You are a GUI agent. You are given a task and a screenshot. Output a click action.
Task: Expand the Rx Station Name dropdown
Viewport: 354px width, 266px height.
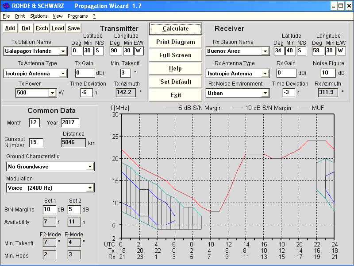coord(265,51)
